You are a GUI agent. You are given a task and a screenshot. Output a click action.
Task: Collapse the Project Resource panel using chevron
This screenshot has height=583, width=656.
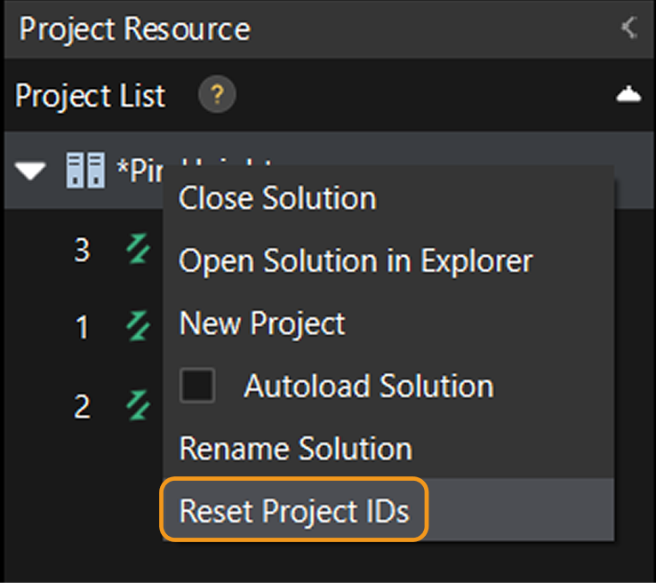(x=629, y=28)
